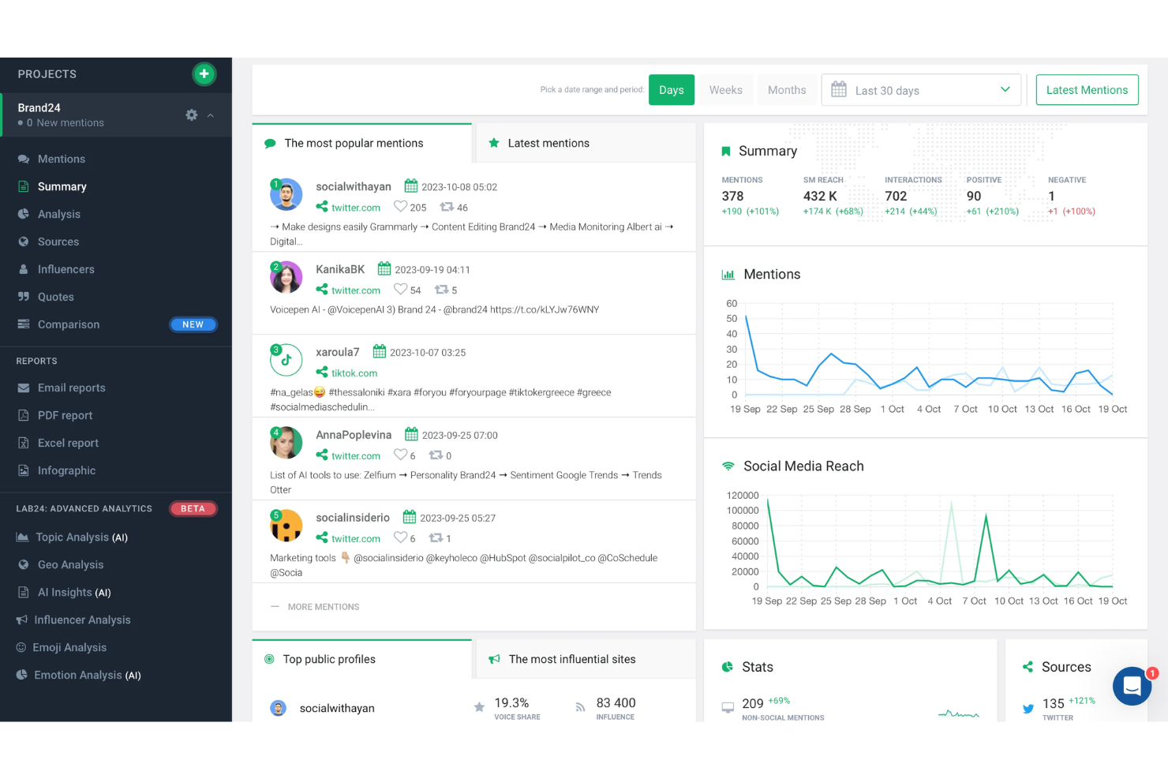This screenshot has width=1168, height=779.
Task: Click socialwithayan's avatar thumbnail
Action: coord(286,194)
